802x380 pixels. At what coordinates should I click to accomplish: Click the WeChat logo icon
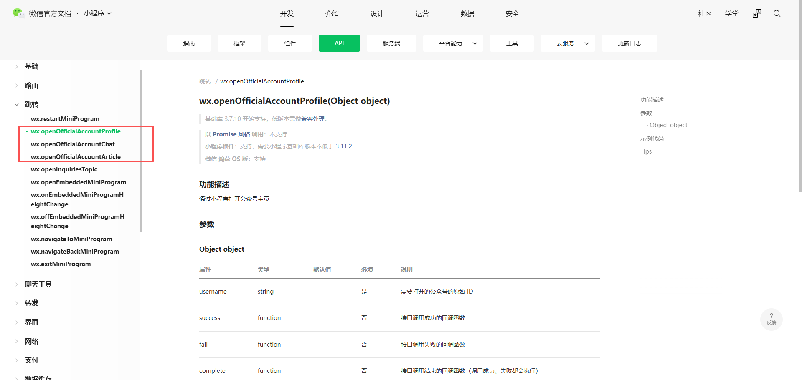pos(18,13)
